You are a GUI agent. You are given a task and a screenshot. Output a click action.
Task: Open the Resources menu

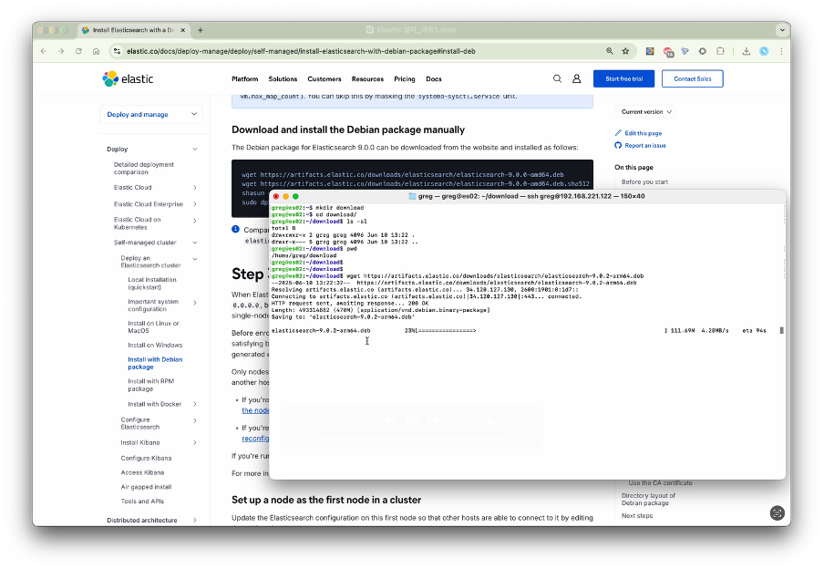pos(367,79)
